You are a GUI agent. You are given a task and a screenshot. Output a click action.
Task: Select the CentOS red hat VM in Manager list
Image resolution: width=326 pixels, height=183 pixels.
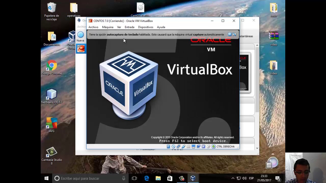(x=81, y=48)
